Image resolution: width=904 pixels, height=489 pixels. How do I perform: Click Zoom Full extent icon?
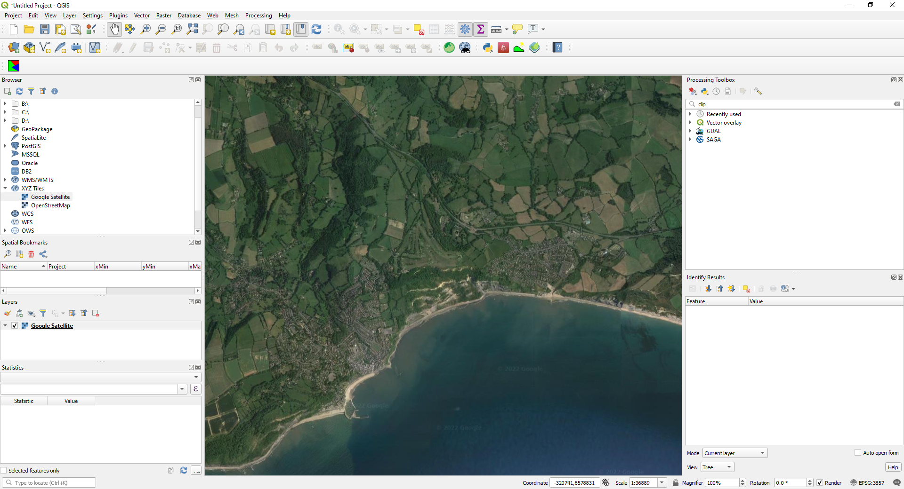coord(192,29)
